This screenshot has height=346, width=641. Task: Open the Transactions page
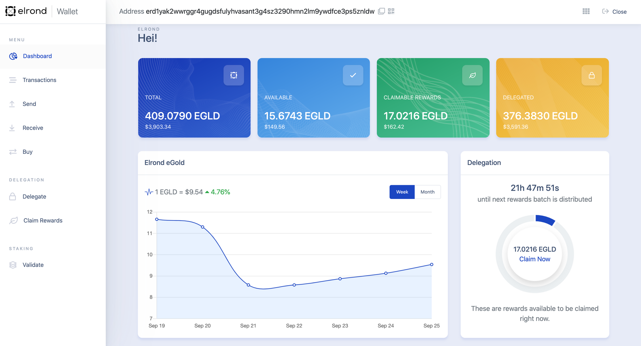tap(53, 80)
